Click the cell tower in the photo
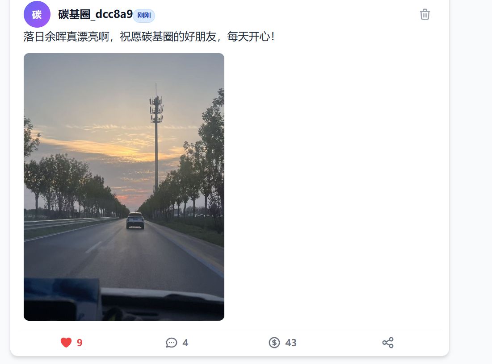 tap(156, 138)
